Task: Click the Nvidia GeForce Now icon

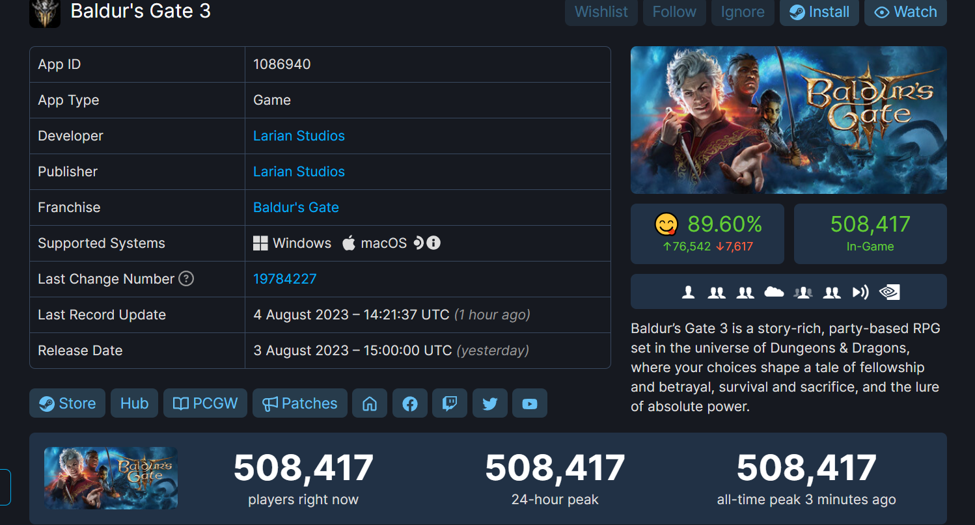Action: click(x=890, y=292)
